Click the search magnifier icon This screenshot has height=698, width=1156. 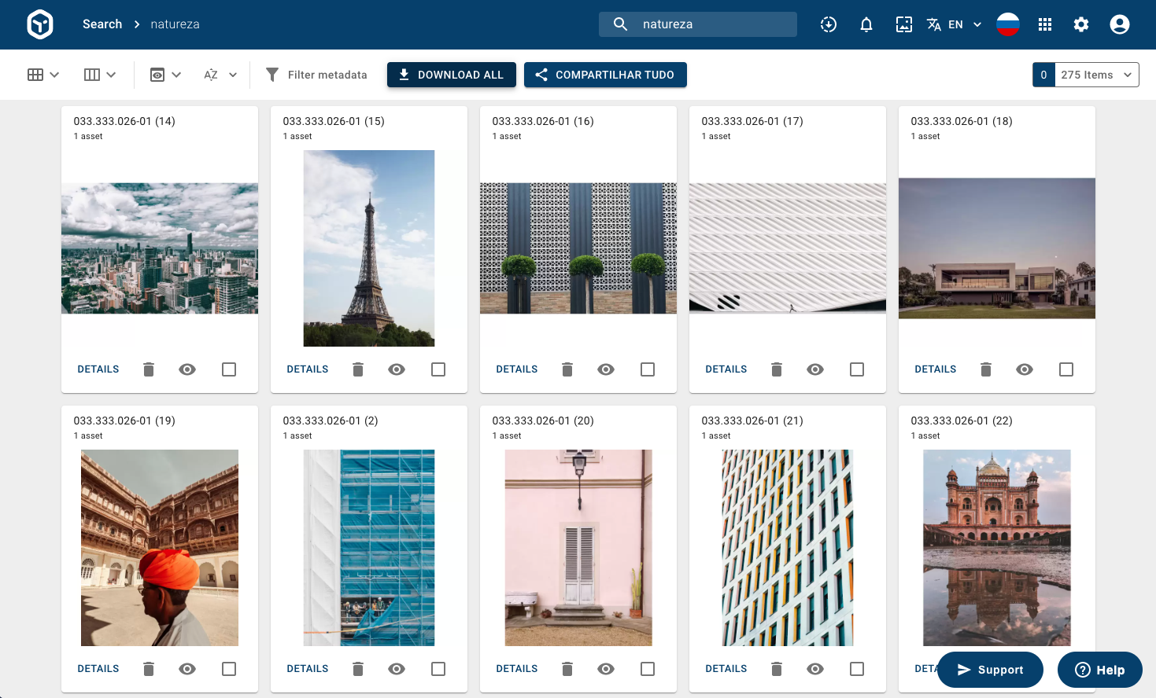click(x=620, y=24)
